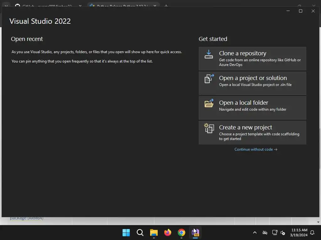
Task: Choose Open a project or solution
Action: (252, 83)
